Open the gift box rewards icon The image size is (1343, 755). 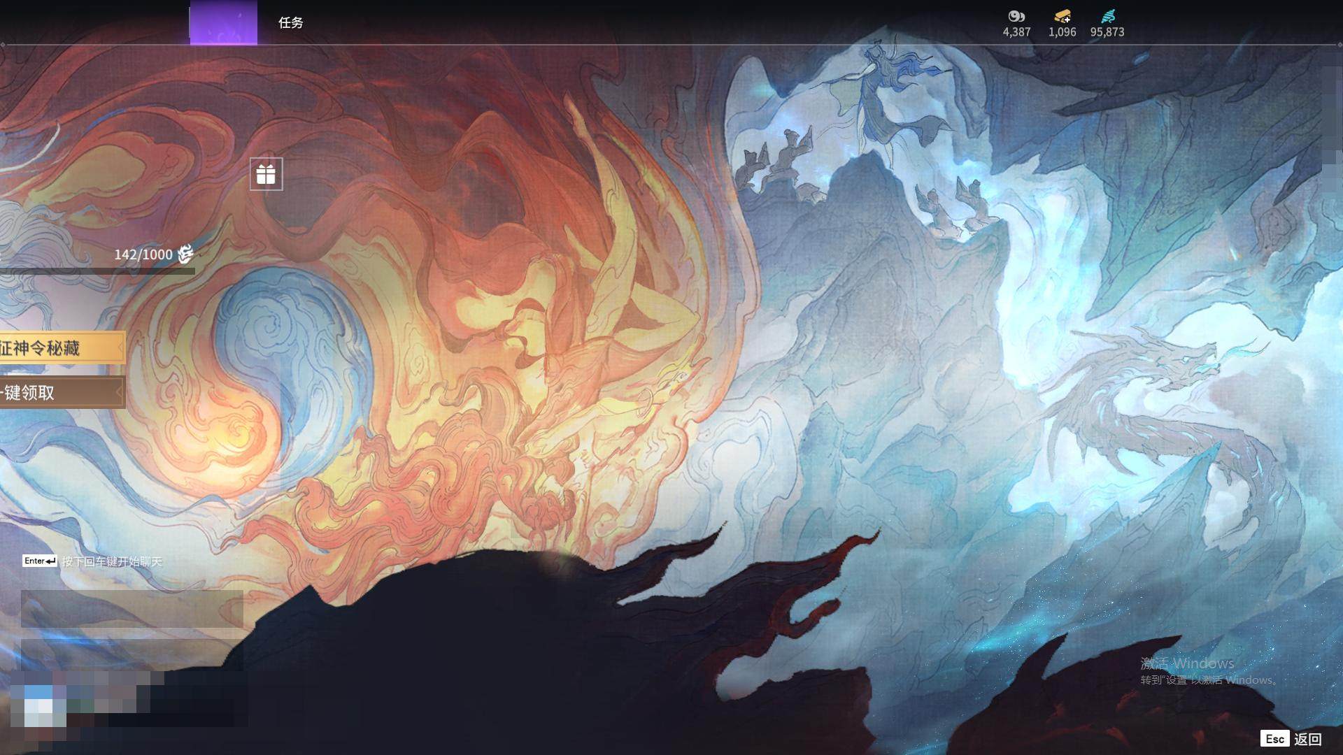tap(266, 174)
